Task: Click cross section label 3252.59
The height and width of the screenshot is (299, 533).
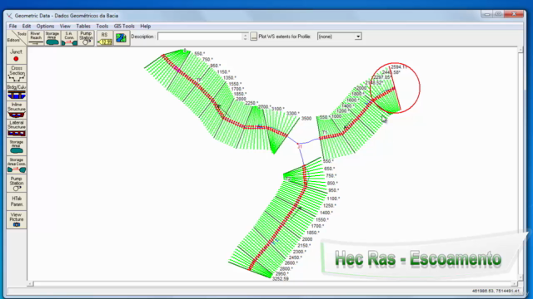Action: click(x=281, y=279)
